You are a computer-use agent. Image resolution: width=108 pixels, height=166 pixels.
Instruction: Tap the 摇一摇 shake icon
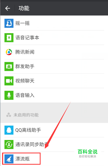(x=9, y=23)
